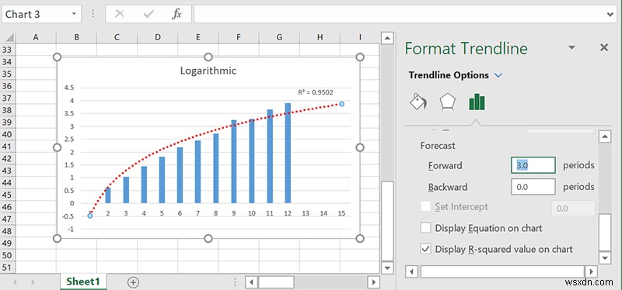Select the Logarithmic chart title
622x290 pixels.
208,71
